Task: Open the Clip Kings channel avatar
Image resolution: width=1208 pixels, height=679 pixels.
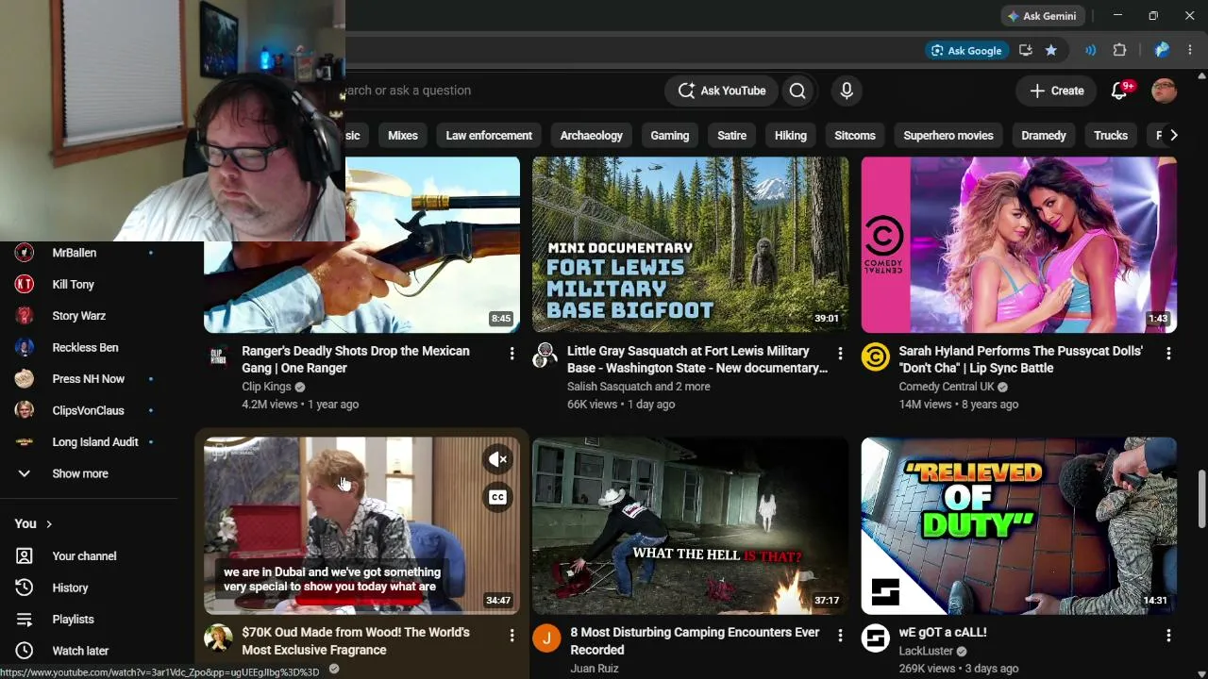Action: 218,356
